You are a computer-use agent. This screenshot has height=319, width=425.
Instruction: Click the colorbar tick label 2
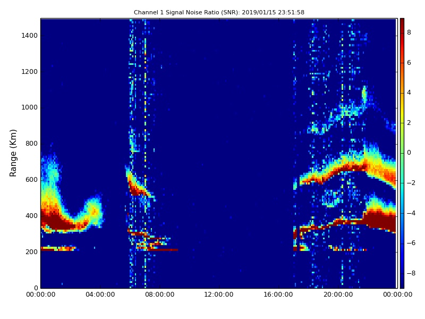point(409,123)
